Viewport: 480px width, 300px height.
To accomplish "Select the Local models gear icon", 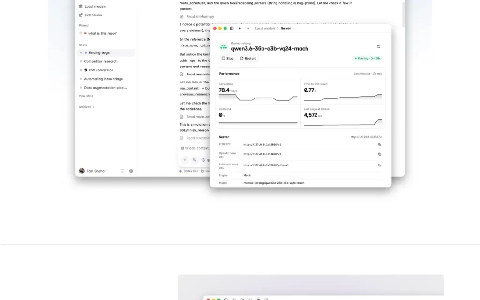I will 81,6.
